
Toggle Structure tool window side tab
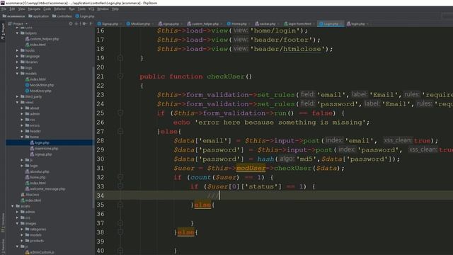(x=3, y=222)
